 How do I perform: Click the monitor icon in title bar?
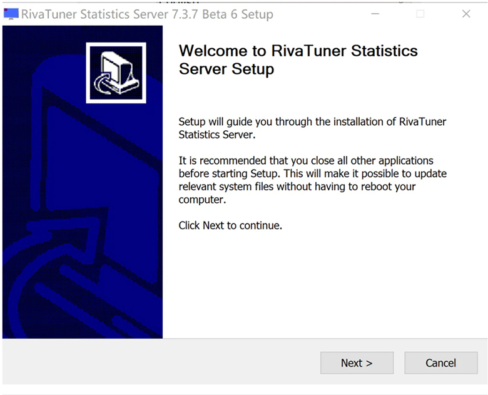tap(11, 14)
